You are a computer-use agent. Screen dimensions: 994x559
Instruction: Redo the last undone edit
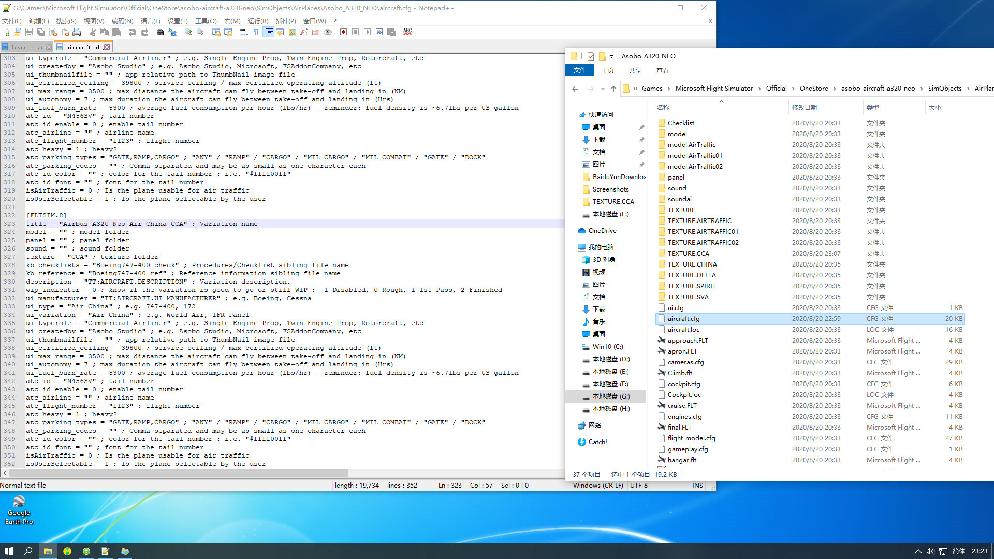click(144, 32)
